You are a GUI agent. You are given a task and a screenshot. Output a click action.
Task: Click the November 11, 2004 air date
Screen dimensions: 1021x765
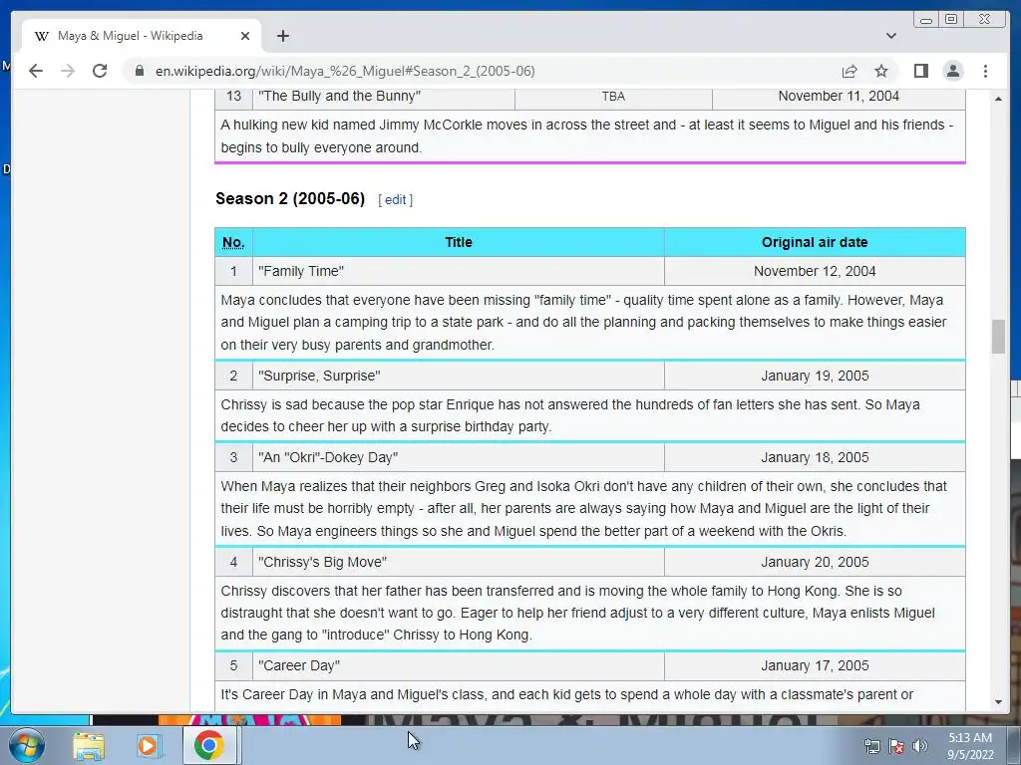[x=839, y=97]
